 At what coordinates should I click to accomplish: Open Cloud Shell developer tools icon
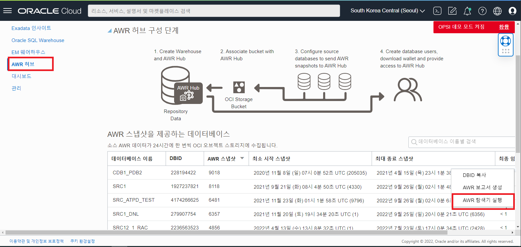[437, 11]
